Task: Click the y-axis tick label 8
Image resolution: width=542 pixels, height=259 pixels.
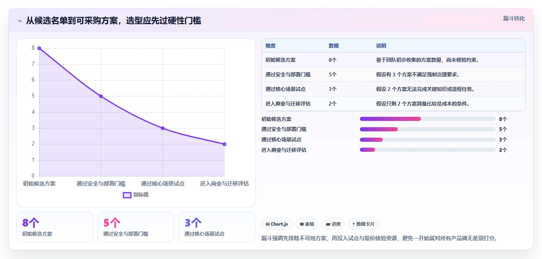Action: (33, 48)
